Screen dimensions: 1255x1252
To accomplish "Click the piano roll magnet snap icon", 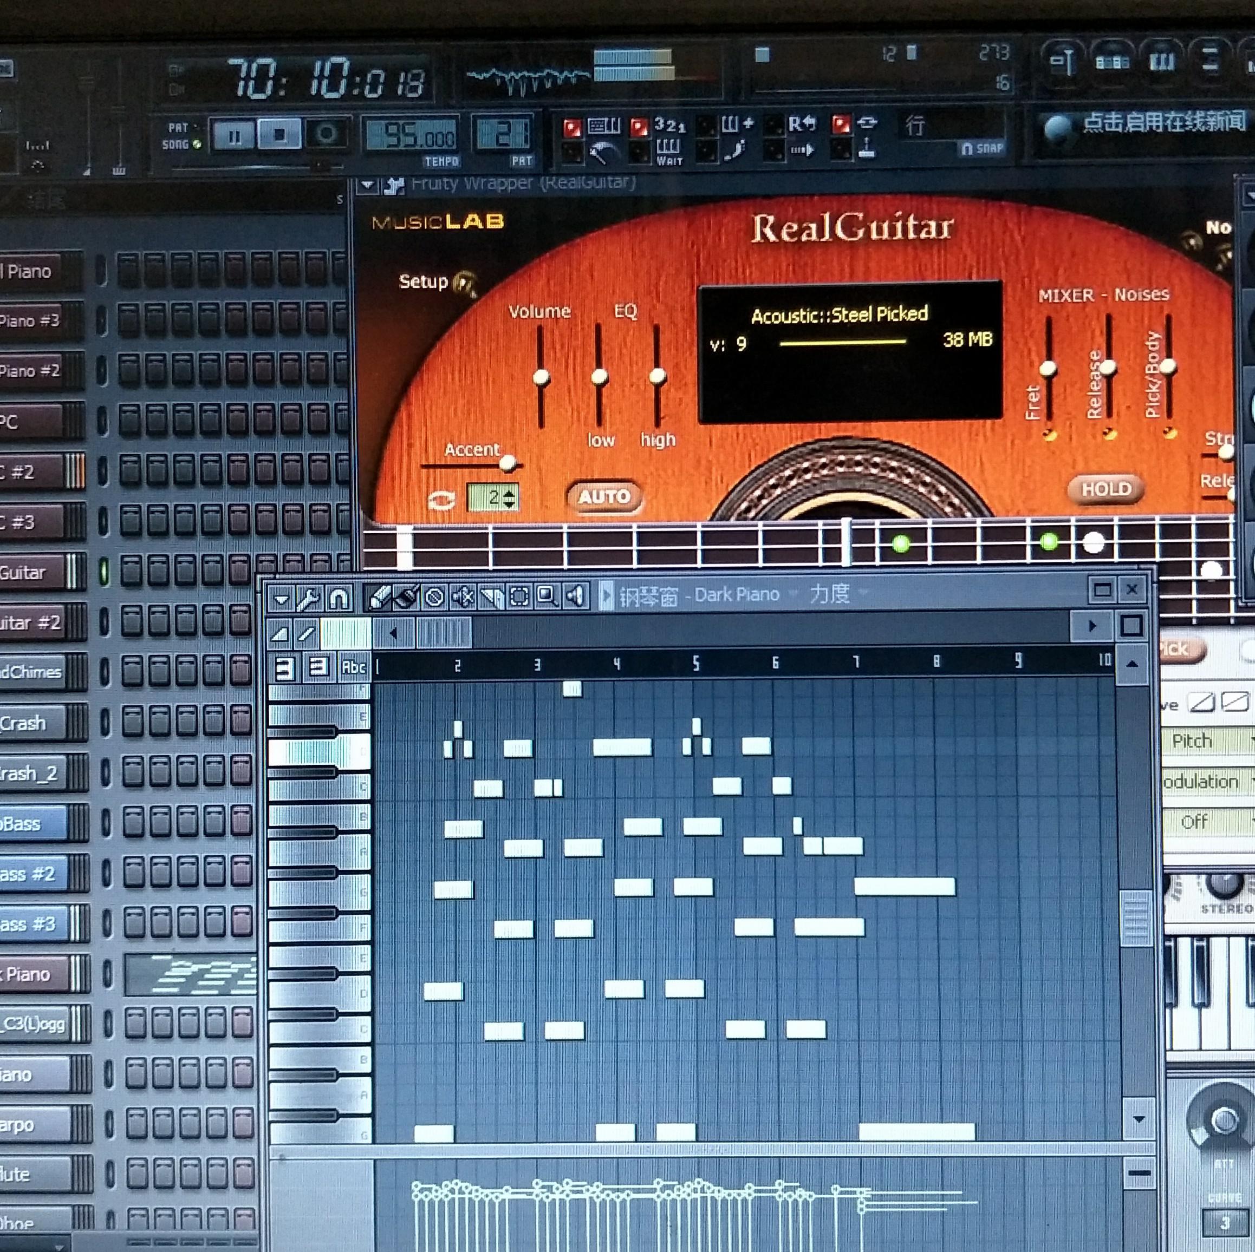I will 339,598.
